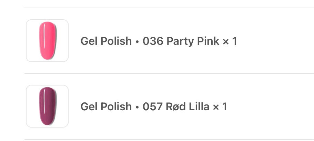Click the word "Pink" in first item
The height and width of the screenshot is (141, 314).
pos(208,41)
